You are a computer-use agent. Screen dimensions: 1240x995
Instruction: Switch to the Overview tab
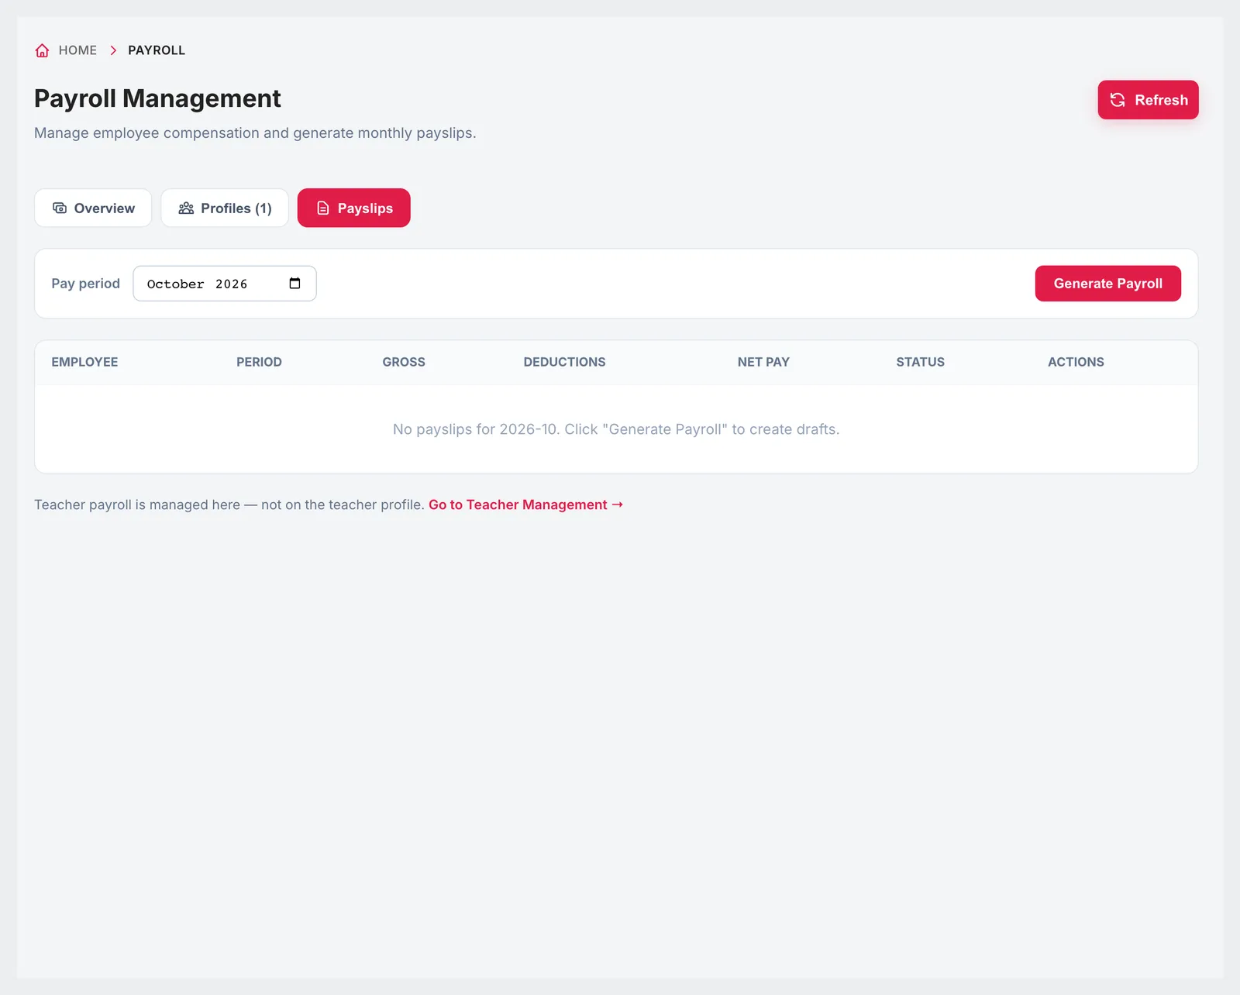pyautogui.click(x=93, y=208)
